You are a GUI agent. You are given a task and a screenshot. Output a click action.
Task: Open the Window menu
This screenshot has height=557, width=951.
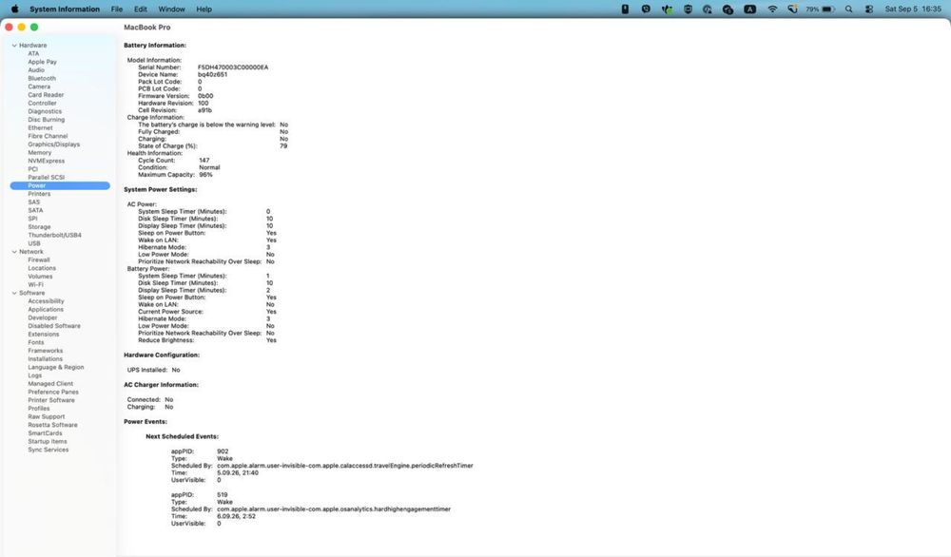[171, 10]
